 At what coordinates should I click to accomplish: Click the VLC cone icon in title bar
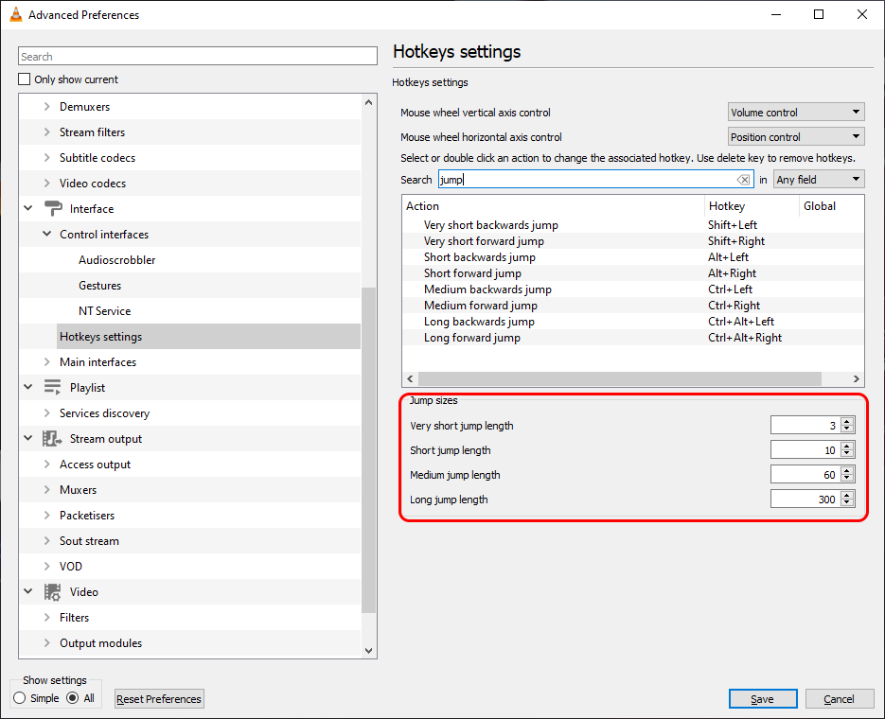coord(16,14)
